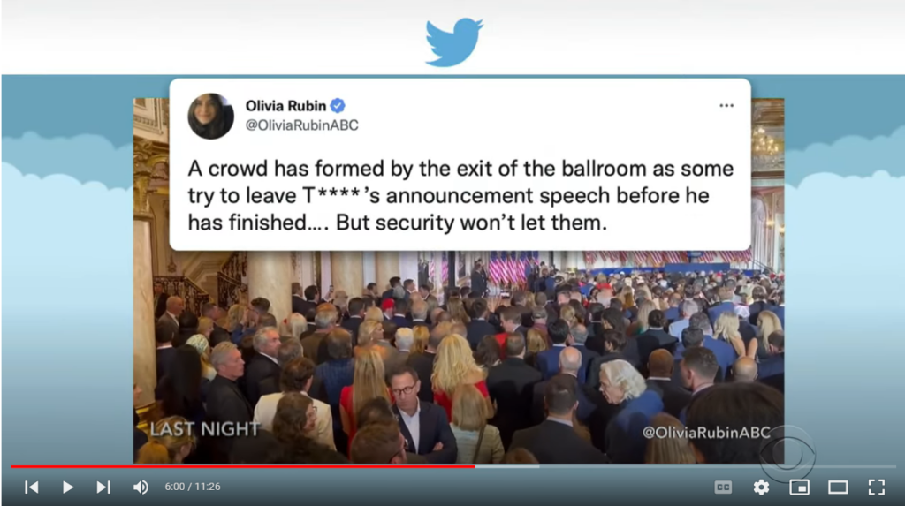Open the player settings gear menu
The image size is (905, 506).
761,487
